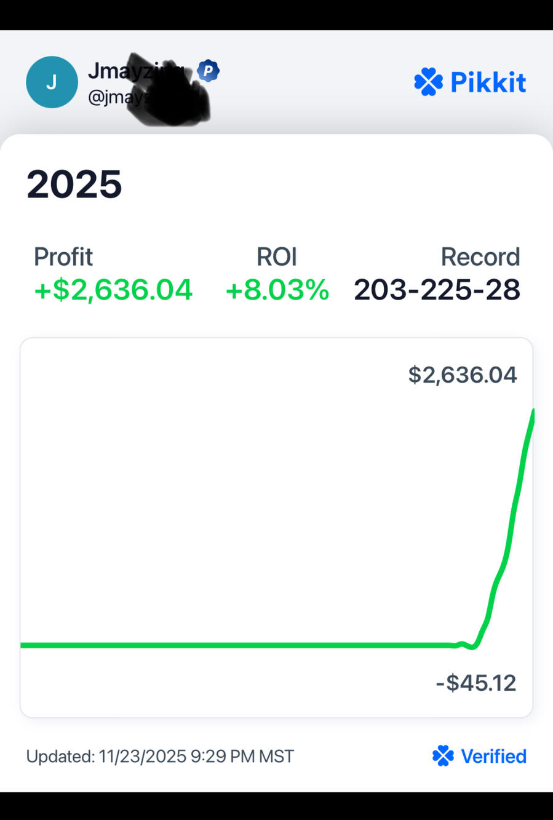Screen dimensions: 553x820
Task: Click the -$45.12 chart minimum label
Action: point(476,683)
